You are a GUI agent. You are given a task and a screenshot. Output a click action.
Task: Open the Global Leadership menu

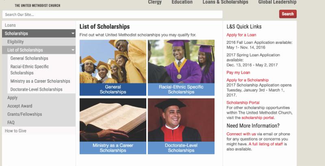pyautogui.click(x=277, y=2)
